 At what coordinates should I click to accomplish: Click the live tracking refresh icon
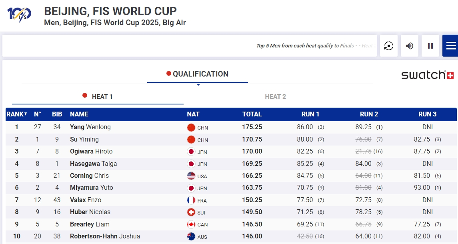pyautogui.click(x=388, y=46)
